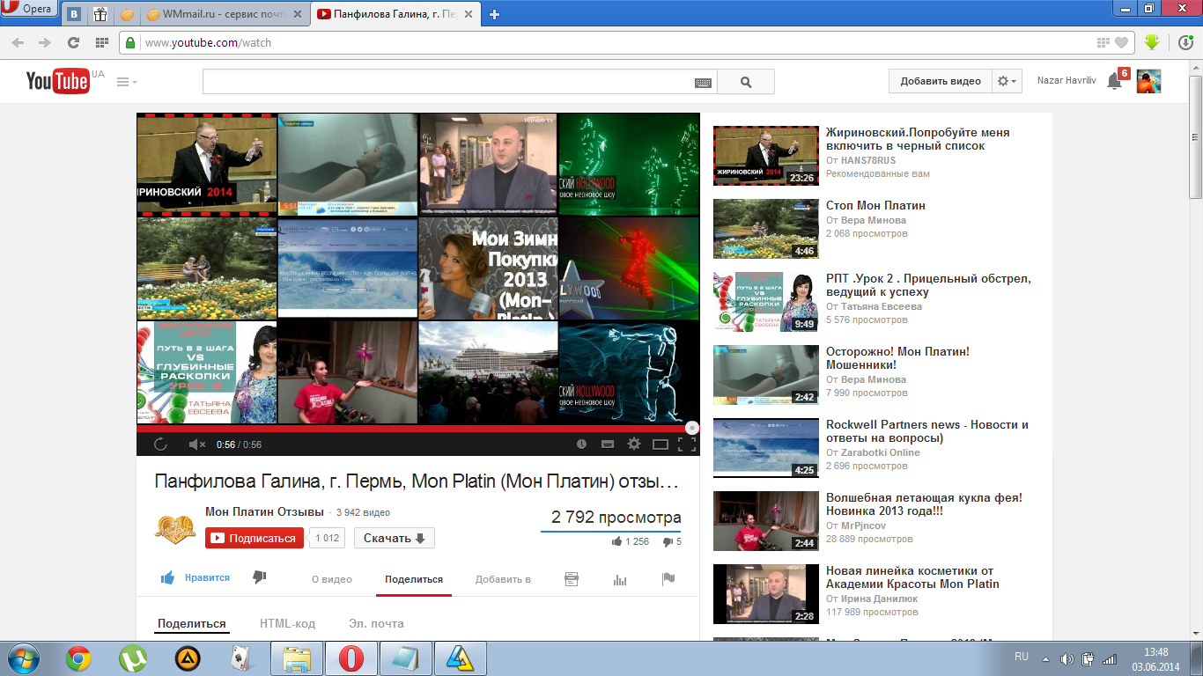Open the on-screen keyboard in search box

coord(703,82)
